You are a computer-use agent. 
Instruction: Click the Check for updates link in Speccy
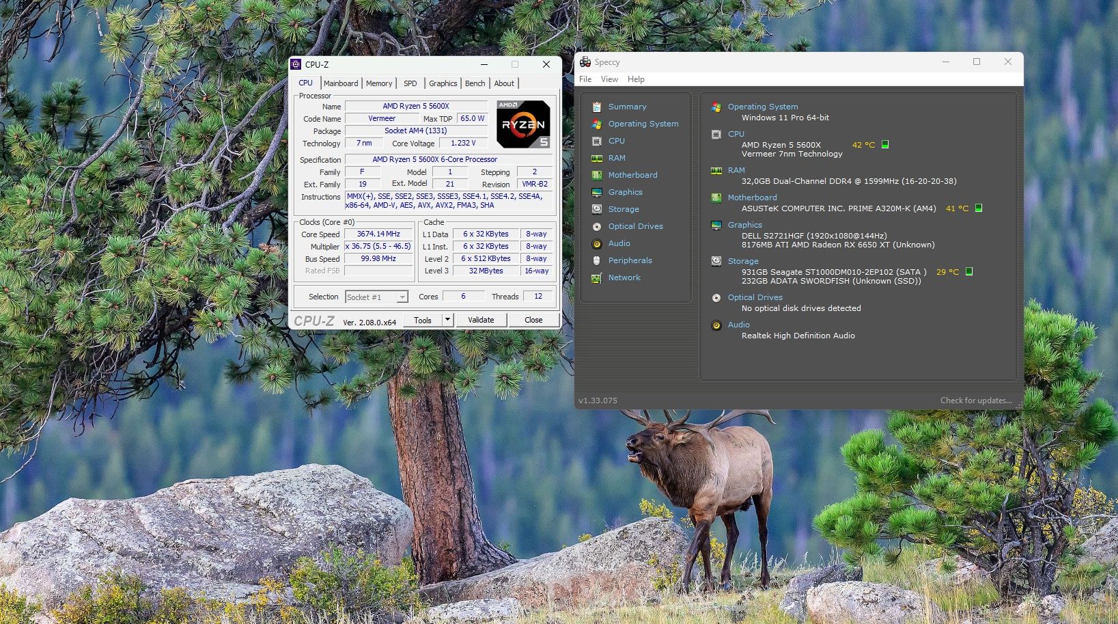pyautogui.click(x=976, y=401)
